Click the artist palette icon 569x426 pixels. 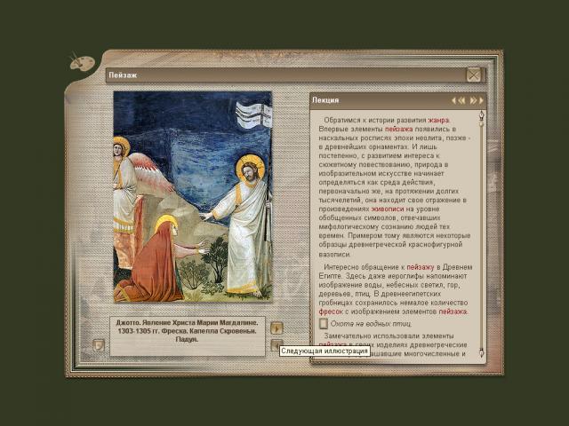pos(82,63)
